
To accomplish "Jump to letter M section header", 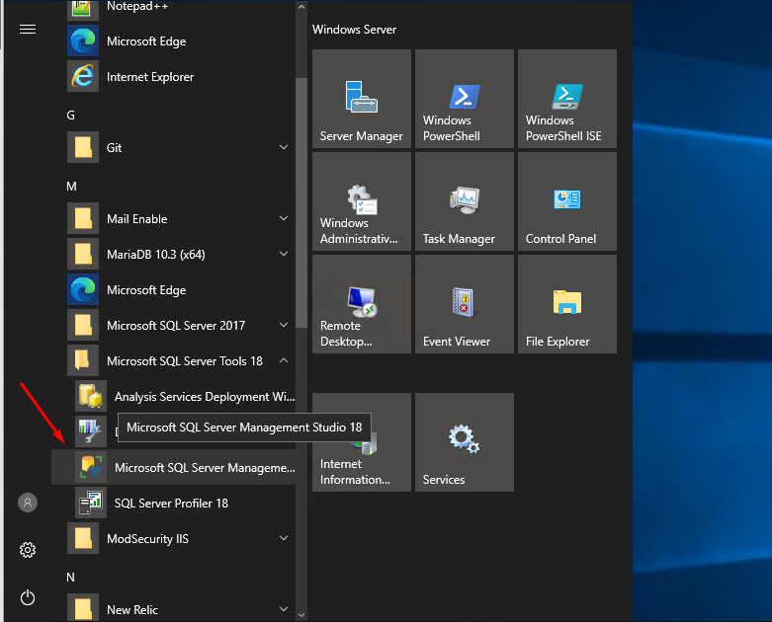I will click(x=71, y=186).
